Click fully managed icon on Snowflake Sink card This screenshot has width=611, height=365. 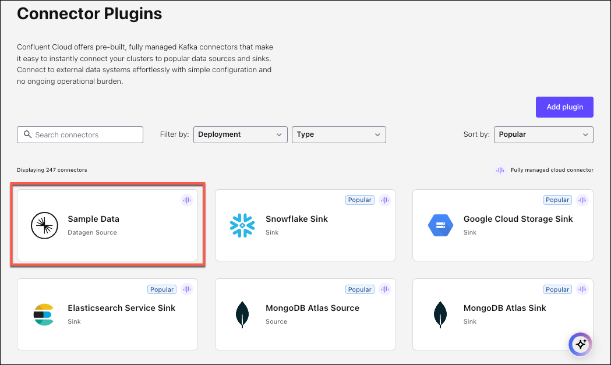pos(384,200)
